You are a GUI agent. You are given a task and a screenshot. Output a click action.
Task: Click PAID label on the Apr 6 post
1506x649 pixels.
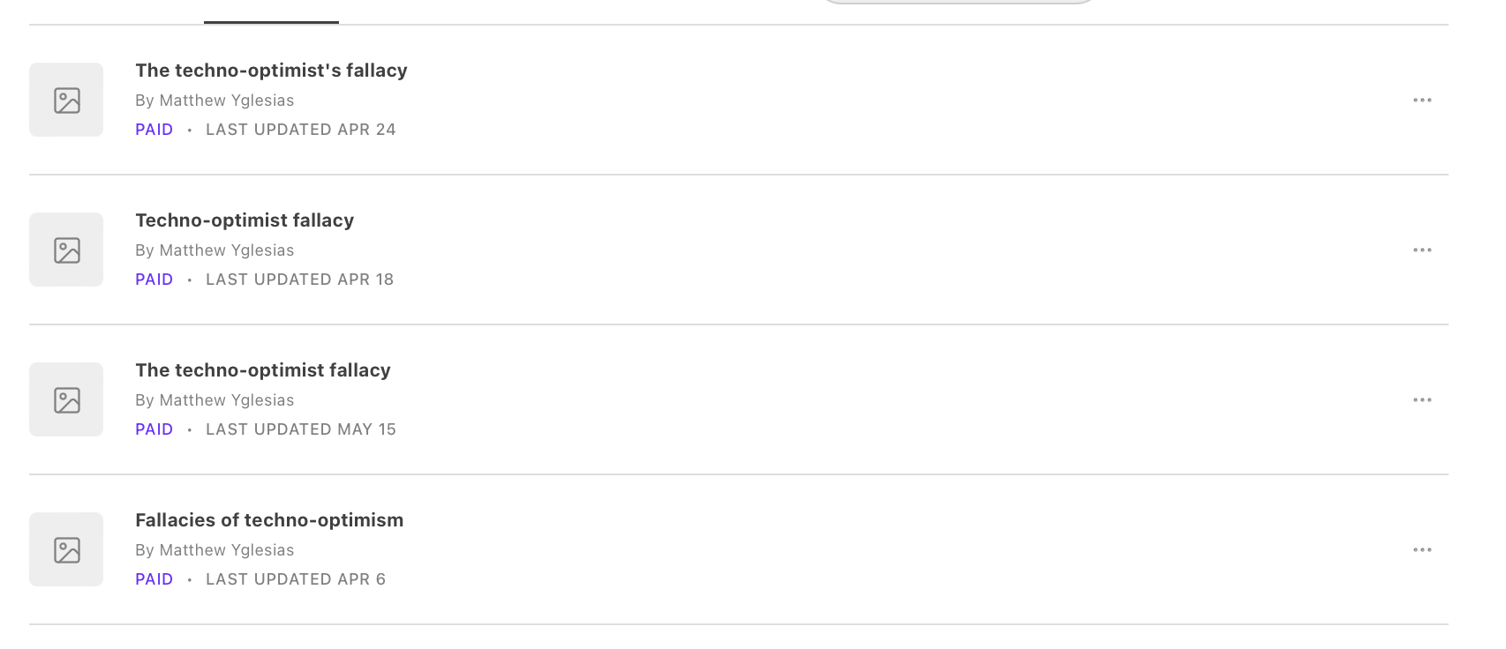point(154,579)
